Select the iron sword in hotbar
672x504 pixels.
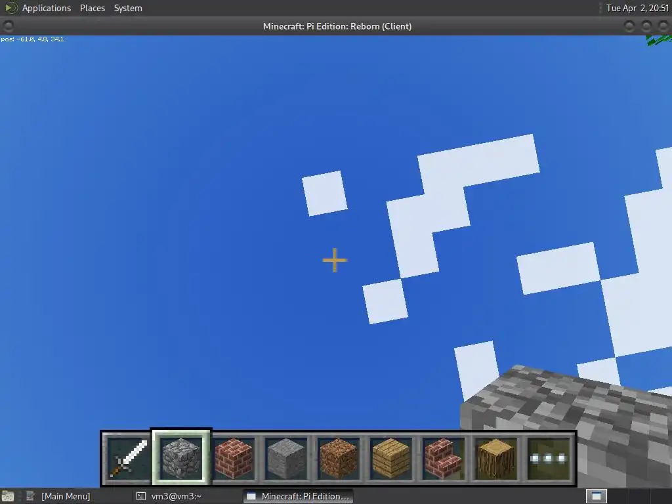(128, 459)
